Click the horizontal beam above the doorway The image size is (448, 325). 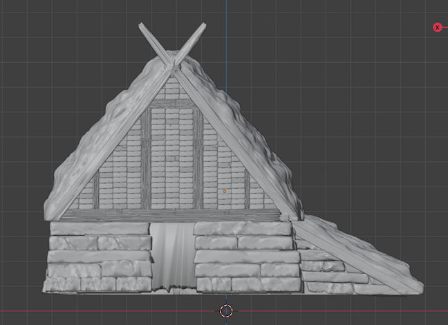click(172, 215)
